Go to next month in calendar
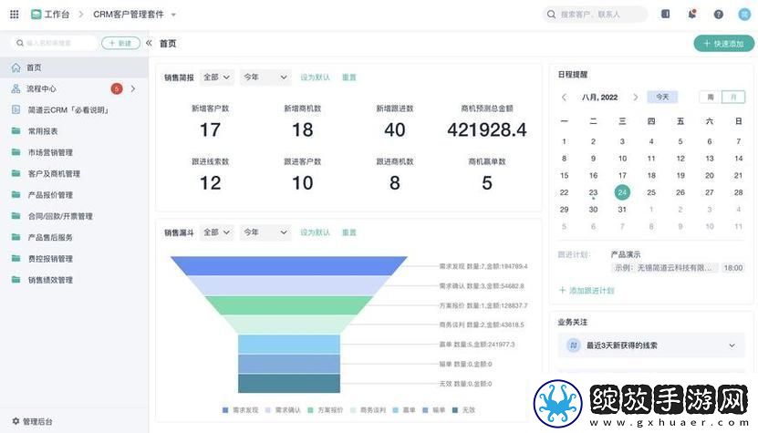This screenshot has width=758, height=433. pos(635,98)
